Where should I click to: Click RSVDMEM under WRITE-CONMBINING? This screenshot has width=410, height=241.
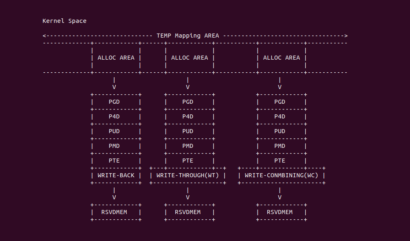pyautogui.click(x=280, y=212)
